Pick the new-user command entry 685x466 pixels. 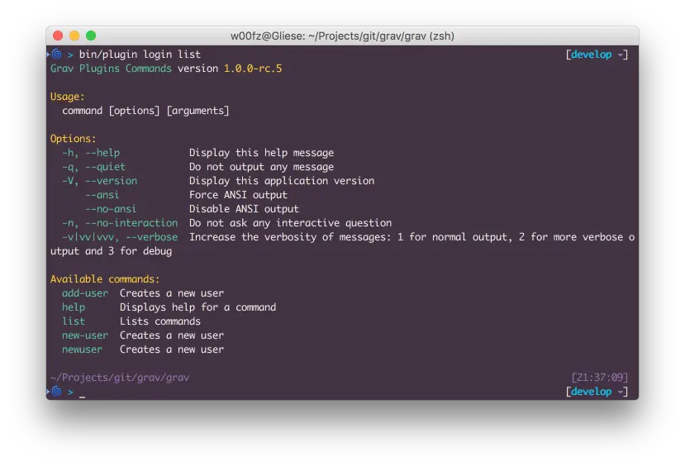coord(84,335)
